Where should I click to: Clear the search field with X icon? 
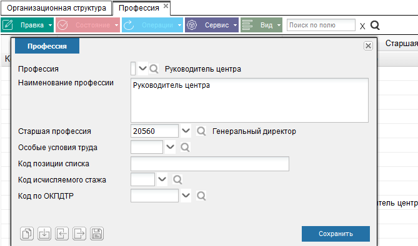tap(362, 26)
